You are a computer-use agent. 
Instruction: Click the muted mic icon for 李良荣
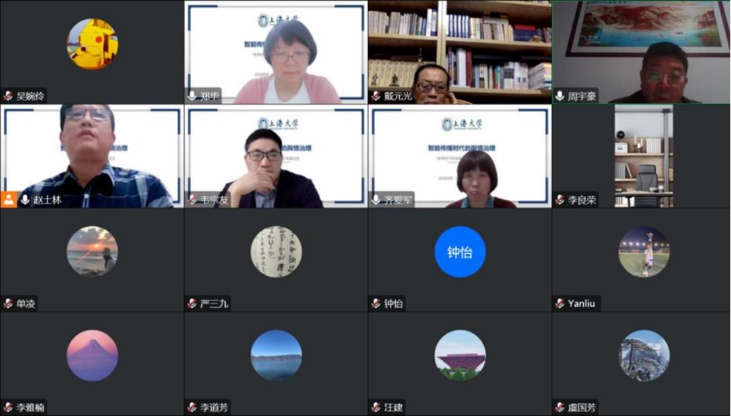click(x=560, y=200)
